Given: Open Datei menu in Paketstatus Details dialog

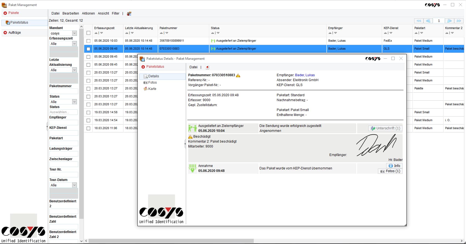Looking at the screenshot, I should 193,67.
